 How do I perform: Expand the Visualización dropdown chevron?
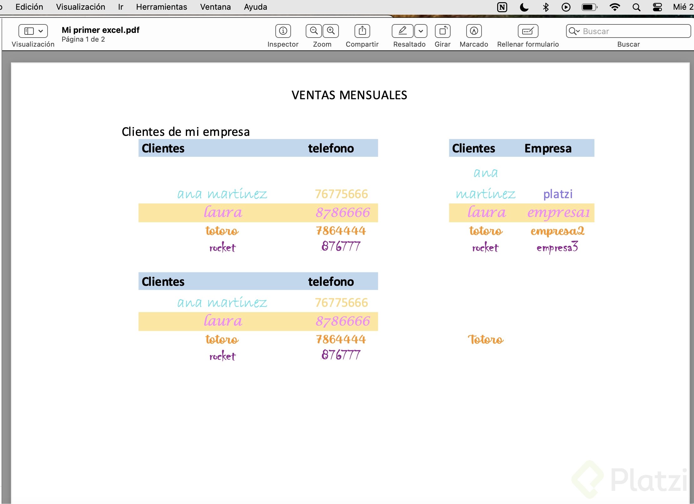tap(41, 31)
